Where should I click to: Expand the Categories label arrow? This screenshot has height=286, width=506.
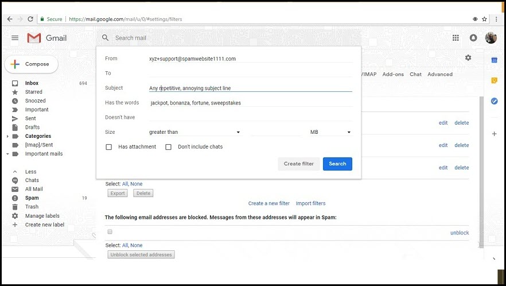[x=7, y=136]
